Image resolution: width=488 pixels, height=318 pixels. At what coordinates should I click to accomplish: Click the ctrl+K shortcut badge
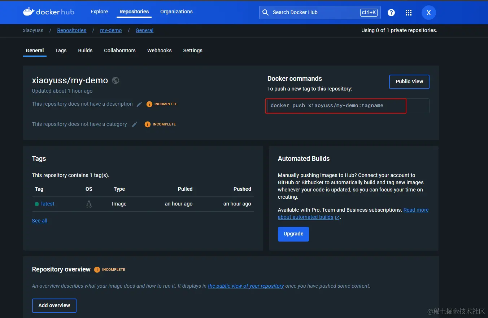[369, 13]
